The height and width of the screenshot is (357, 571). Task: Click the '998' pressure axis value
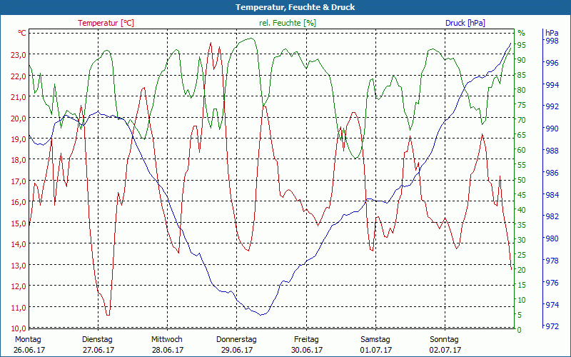coord(552,41)
